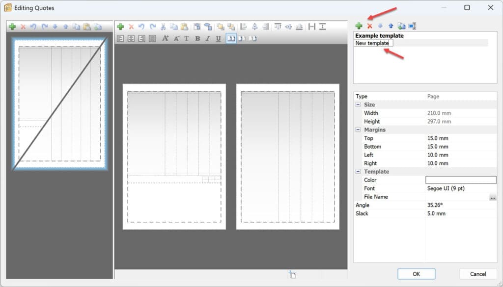The image size is (503, 287).
Task: Move template up in the list
Action: 391,26
